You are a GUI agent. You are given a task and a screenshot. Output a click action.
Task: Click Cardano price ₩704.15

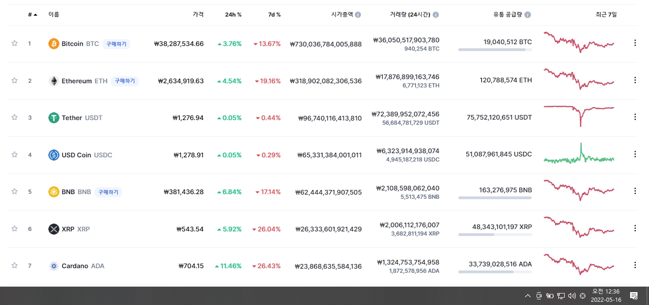(191, 266)
